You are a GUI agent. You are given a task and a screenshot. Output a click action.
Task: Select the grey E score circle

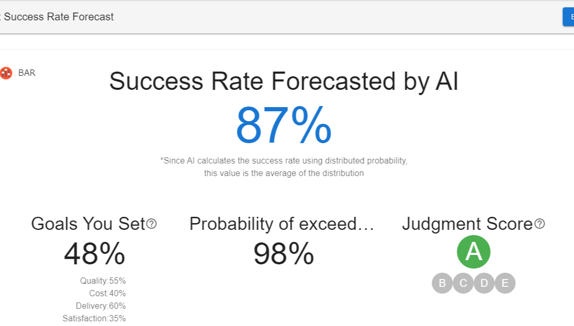coord(505,283)
